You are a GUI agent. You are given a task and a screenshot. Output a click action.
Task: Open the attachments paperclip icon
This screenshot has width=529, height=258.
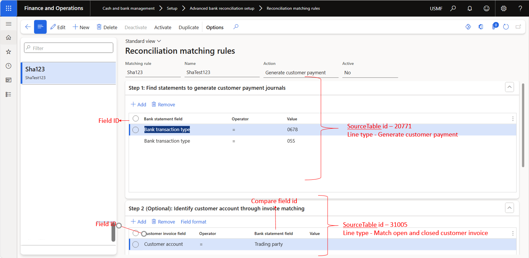(x=494, y=27)
